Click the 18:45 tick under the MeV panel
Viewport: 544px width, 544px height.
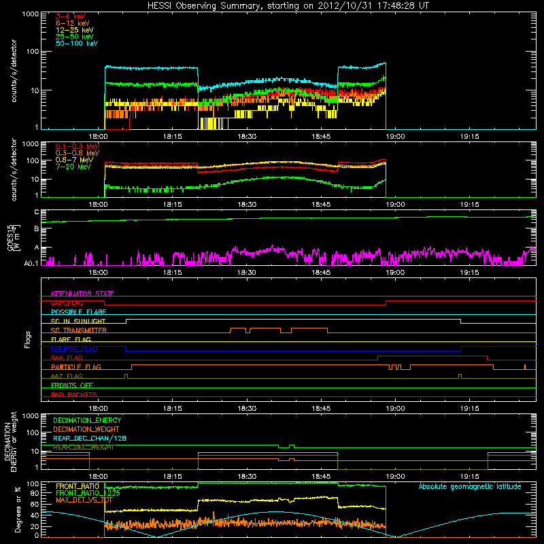321,205
